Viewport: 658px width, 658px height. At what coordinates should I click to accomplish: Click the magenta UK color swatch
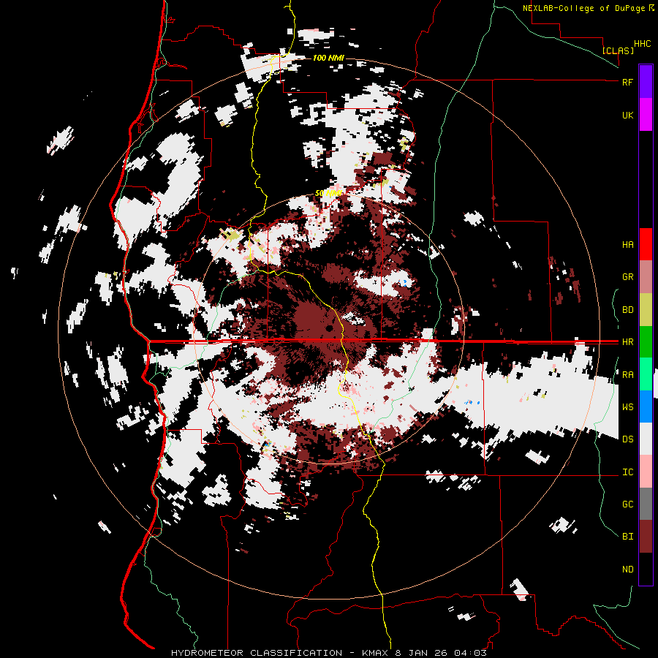tap(646, 114)
